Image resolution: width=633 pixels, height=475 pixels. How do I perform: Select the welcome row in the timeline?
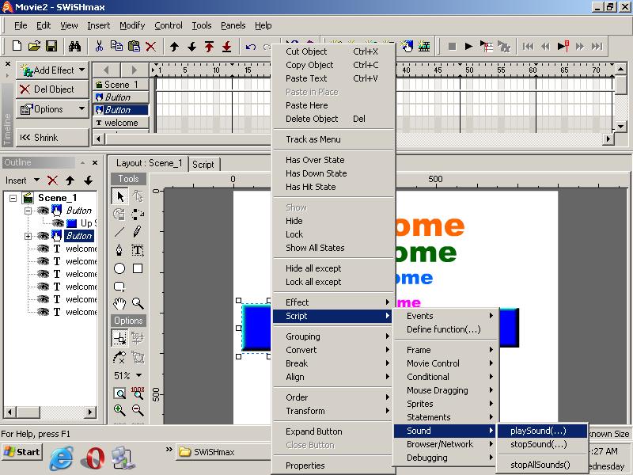(x=121, y=123)
